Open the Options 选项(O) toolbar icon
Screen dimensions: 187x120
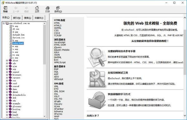point(58,8)
